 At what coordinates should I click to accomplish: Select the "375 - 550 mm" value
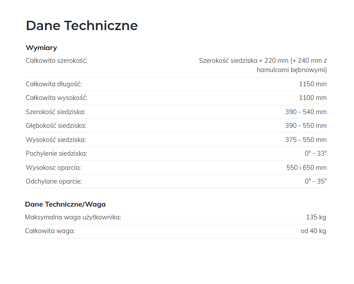306,140
